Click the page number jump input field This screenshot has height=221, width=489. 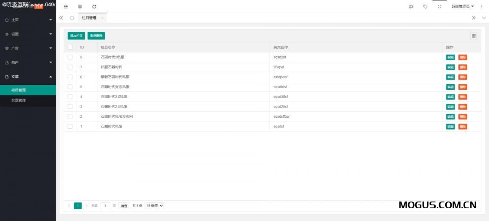click(105, 206)
